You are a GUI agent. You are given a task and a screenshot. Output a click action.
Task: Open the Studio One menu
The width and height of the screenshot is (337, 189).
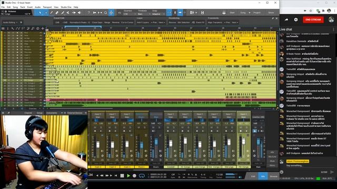tap(66, 7)
